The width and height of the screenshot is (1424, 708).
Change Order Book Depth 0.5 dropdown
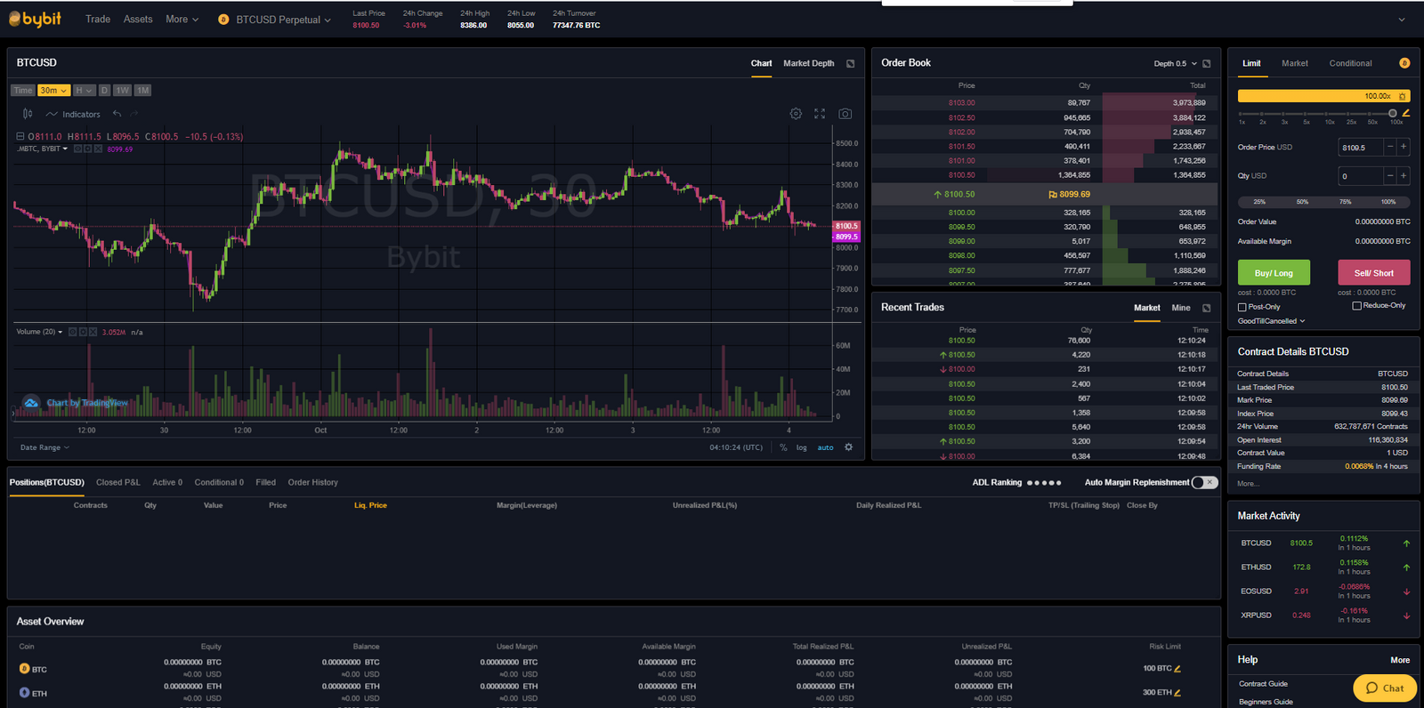[1176, 64]
